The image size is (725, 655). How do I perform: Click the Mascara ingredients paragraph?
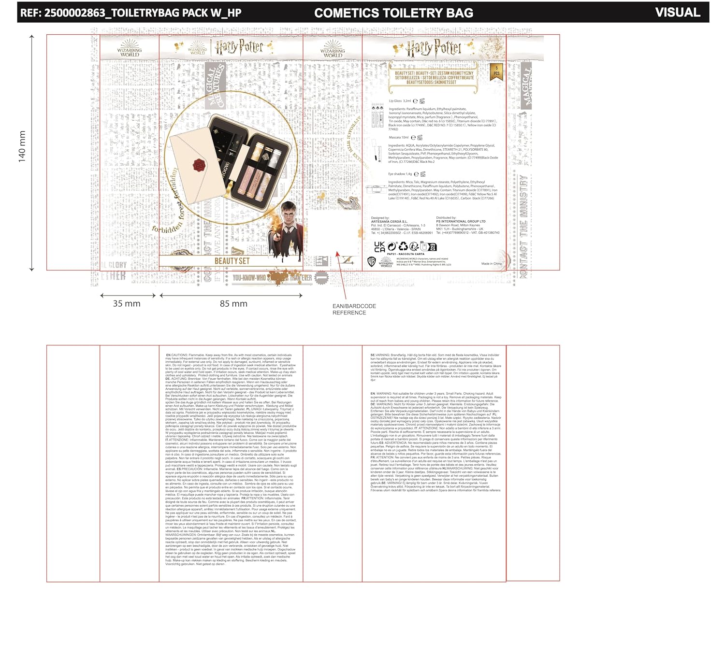tap(443, 154)
